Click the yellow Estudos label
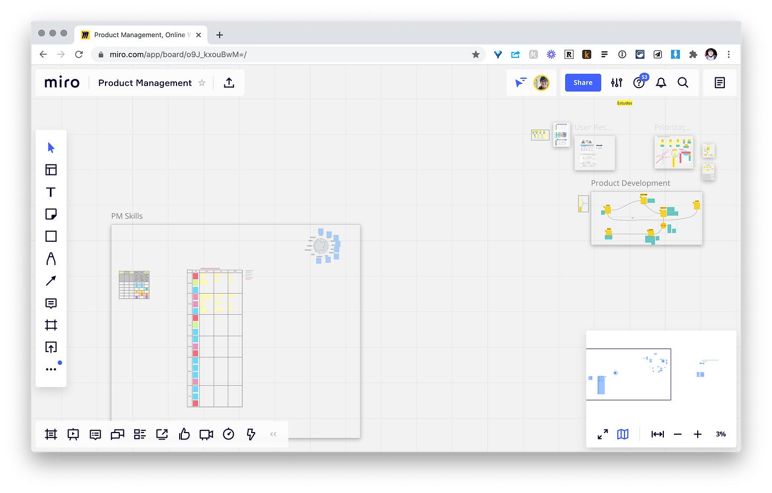The image size is (772, 493). click(x=625, y=103)
